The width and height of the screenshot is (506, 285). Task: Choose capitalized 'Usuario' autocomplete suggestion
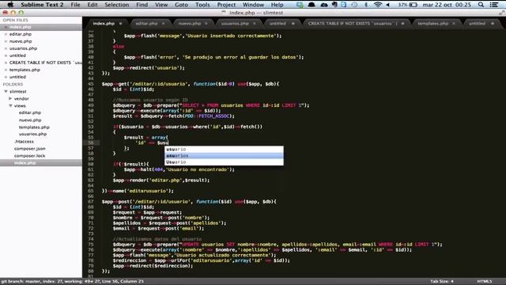[224, 161]
